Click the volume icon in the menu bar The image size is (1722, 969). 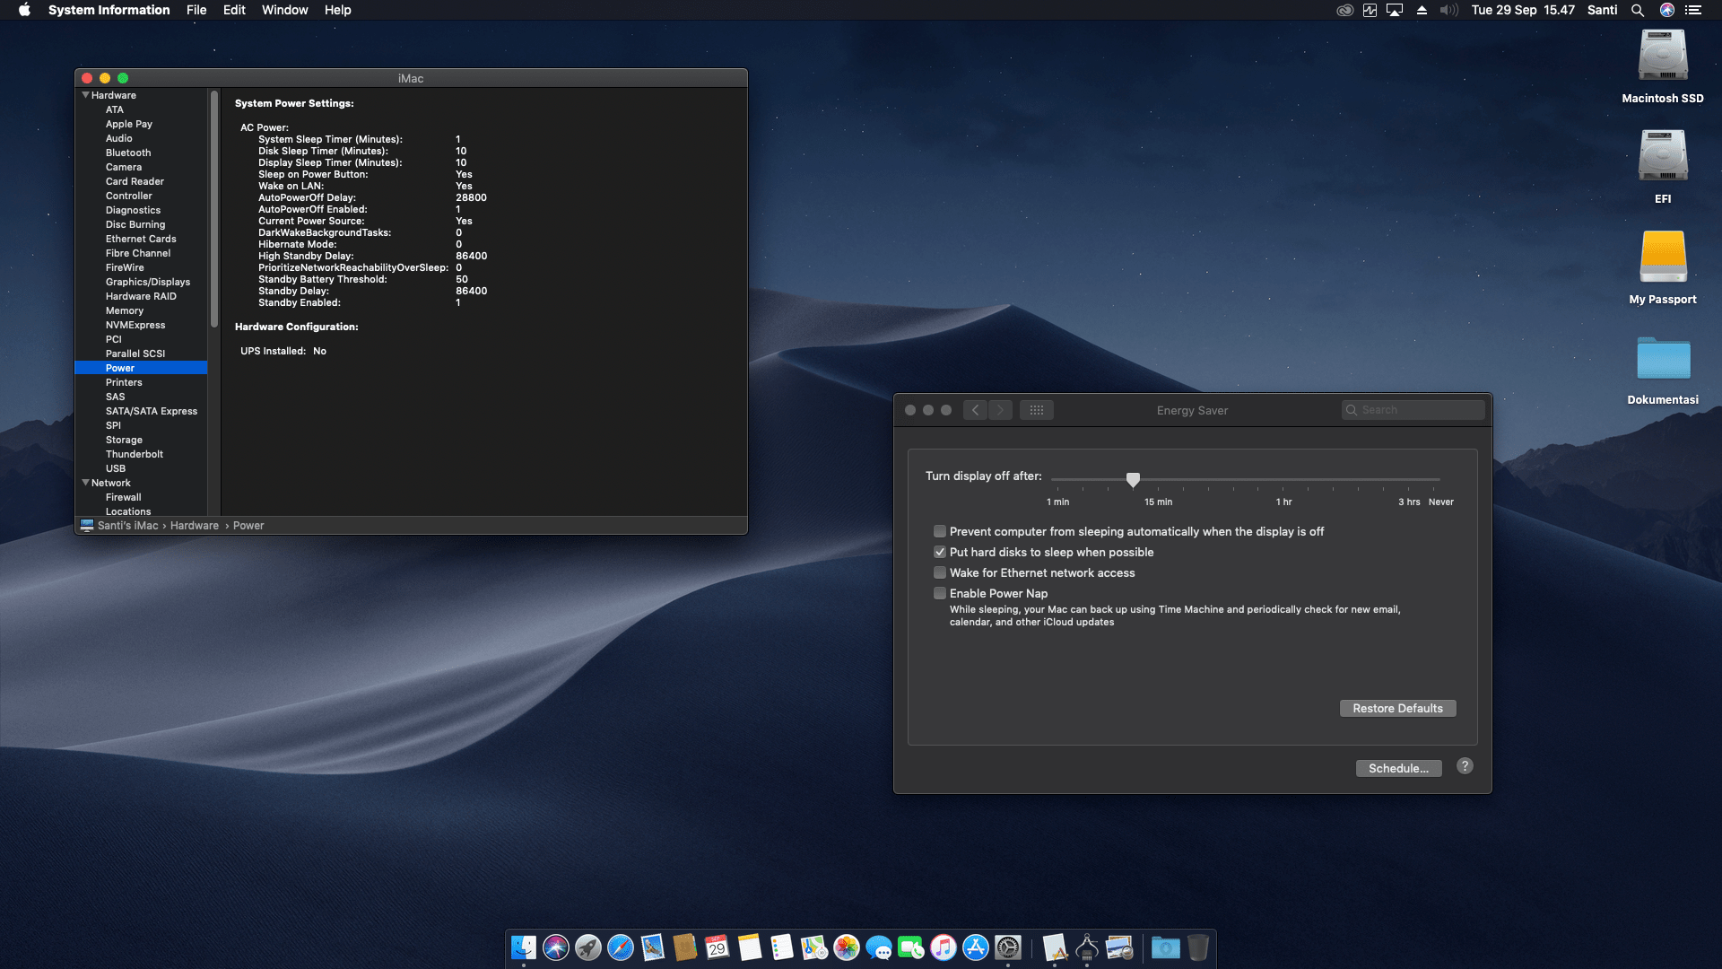click(x=1448, y=10)
